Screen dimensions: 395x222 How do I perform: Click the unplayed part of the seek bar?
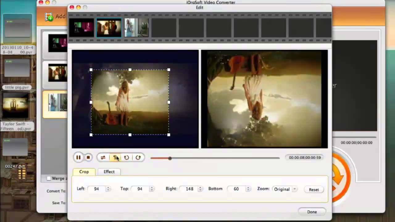coord(225,158)
